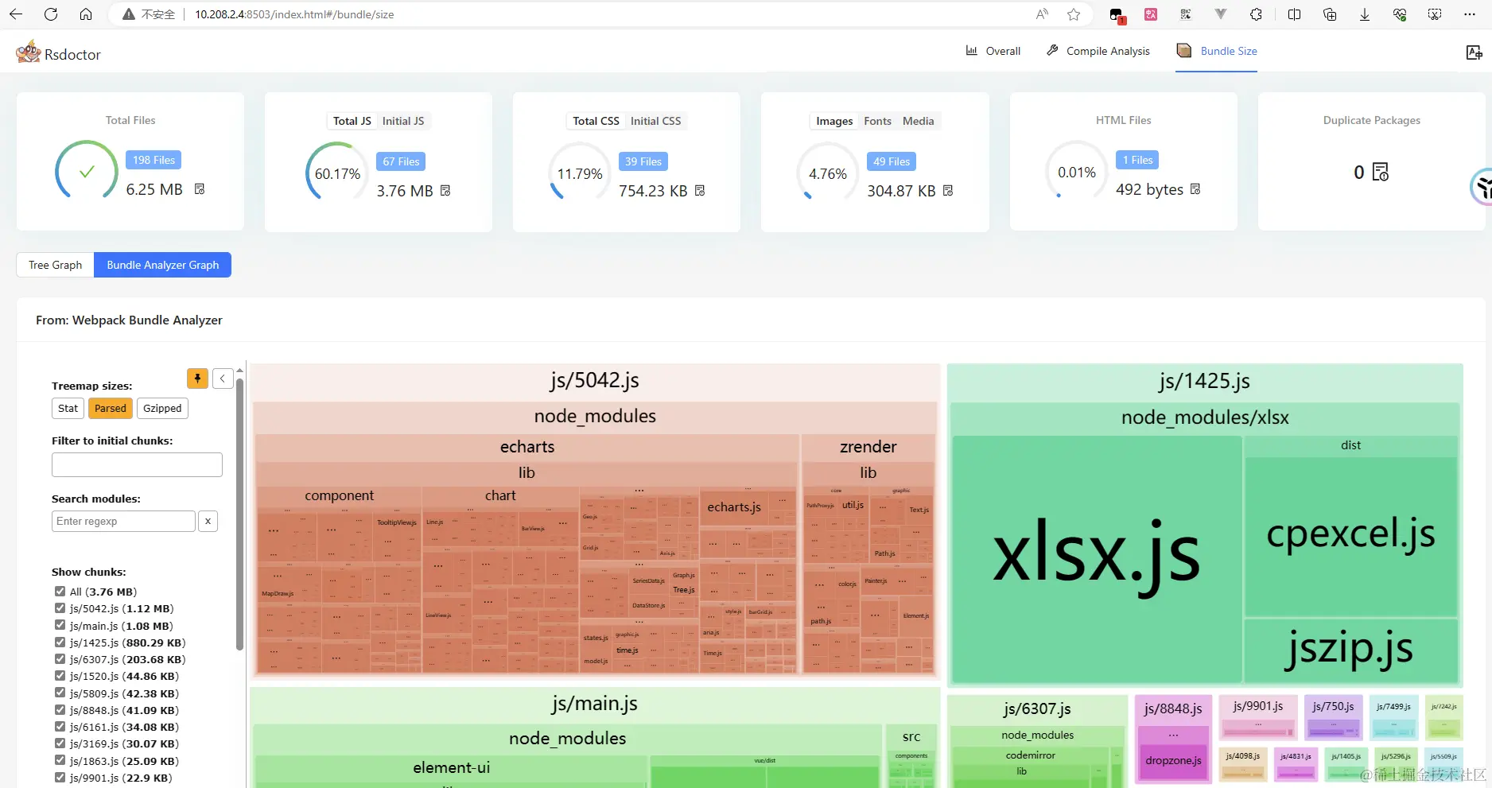Click the 67 Files badge

[401, 161]
